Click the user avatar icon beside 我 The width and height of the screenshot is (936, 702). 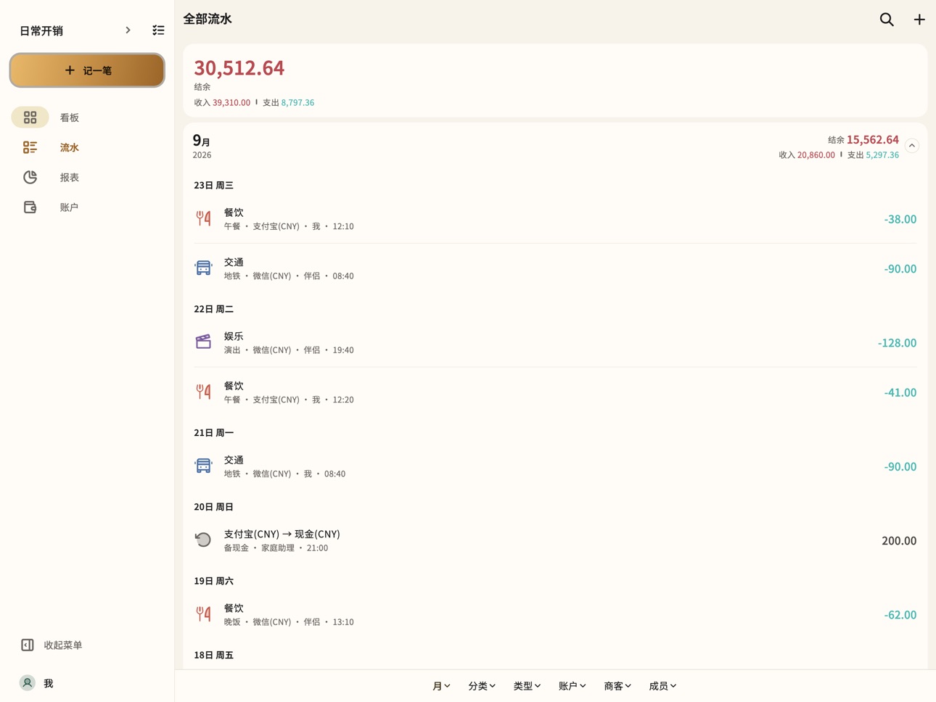pyautogui.click(x=28, y=683)
